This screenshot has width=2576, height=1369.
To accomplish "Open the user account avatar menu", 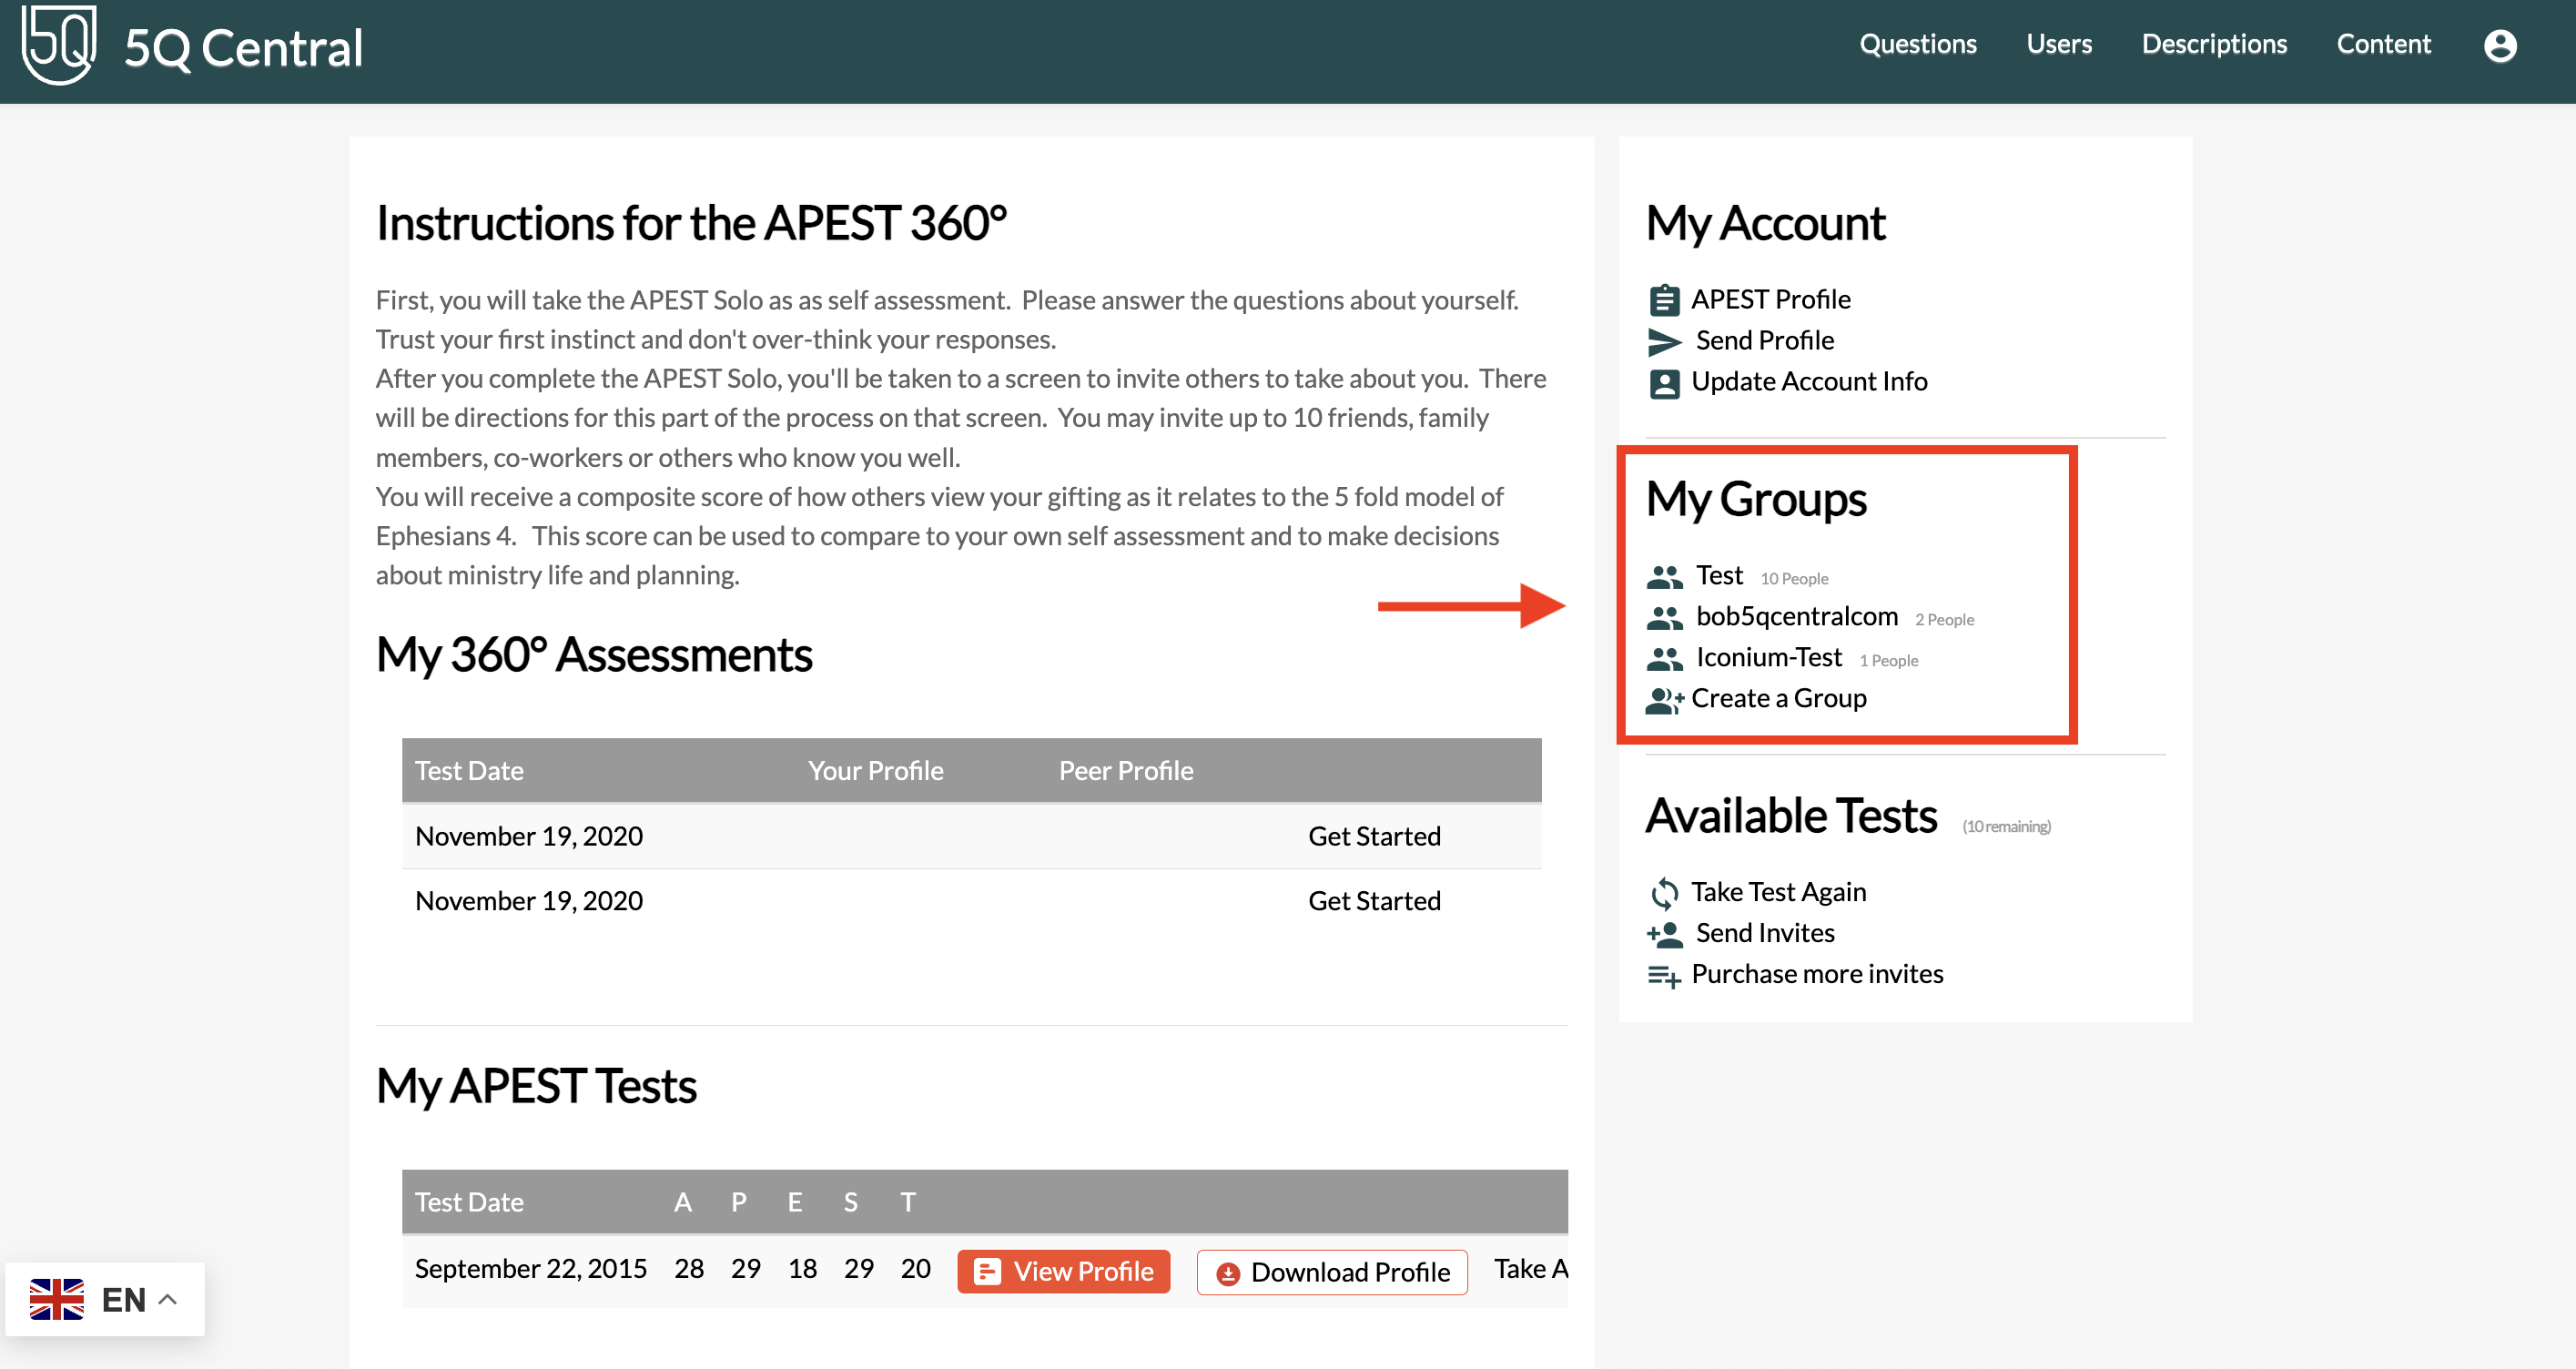I will (2500, 45).
